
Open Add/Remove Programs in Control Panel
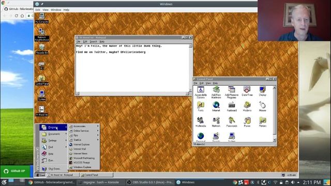tap(232, 92)
